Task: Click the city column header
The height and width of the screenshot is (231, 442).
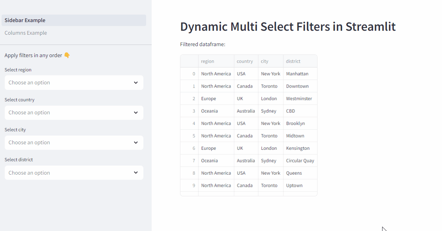Action: click(271, 61)
